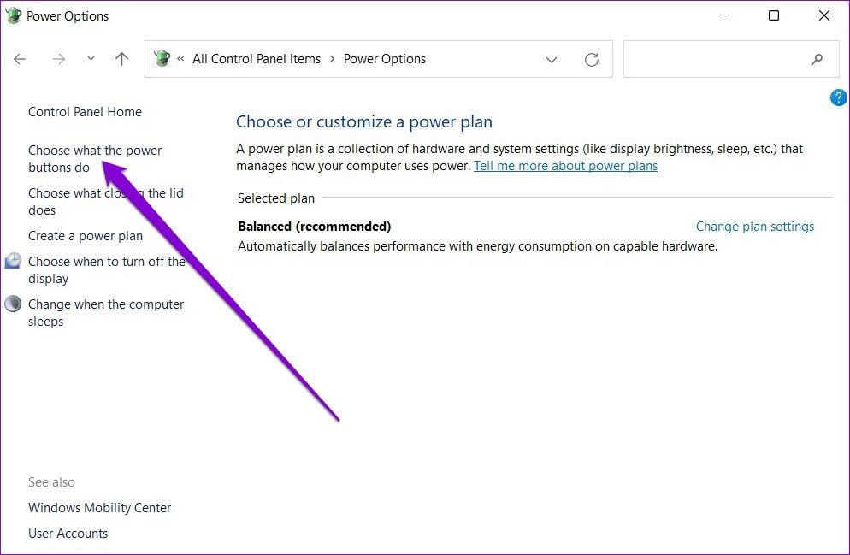
Task: Refresh the Power Options page
Action: click(x=592, y=59)
